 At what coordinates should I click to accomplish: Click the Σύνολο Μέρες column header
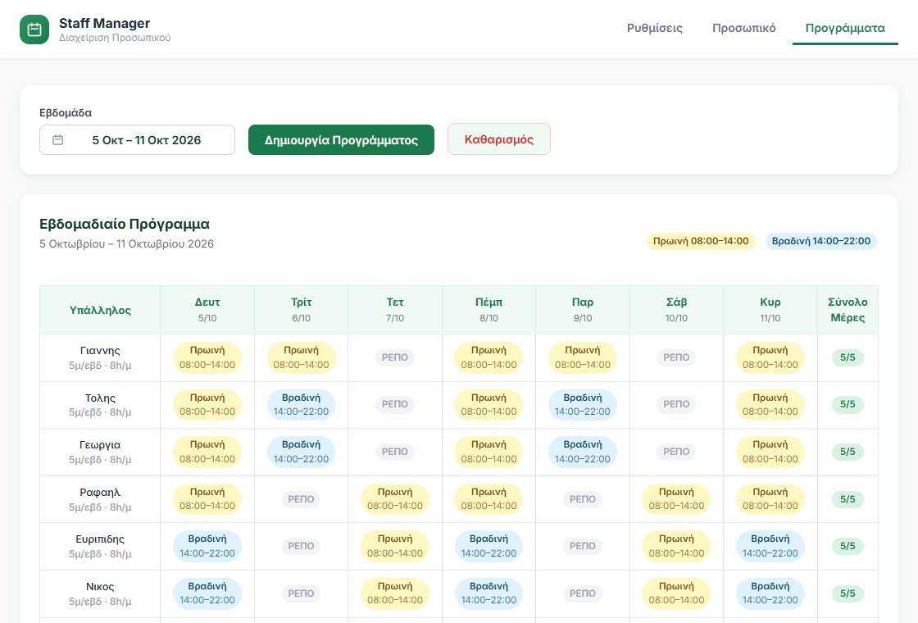pos(848,310)
